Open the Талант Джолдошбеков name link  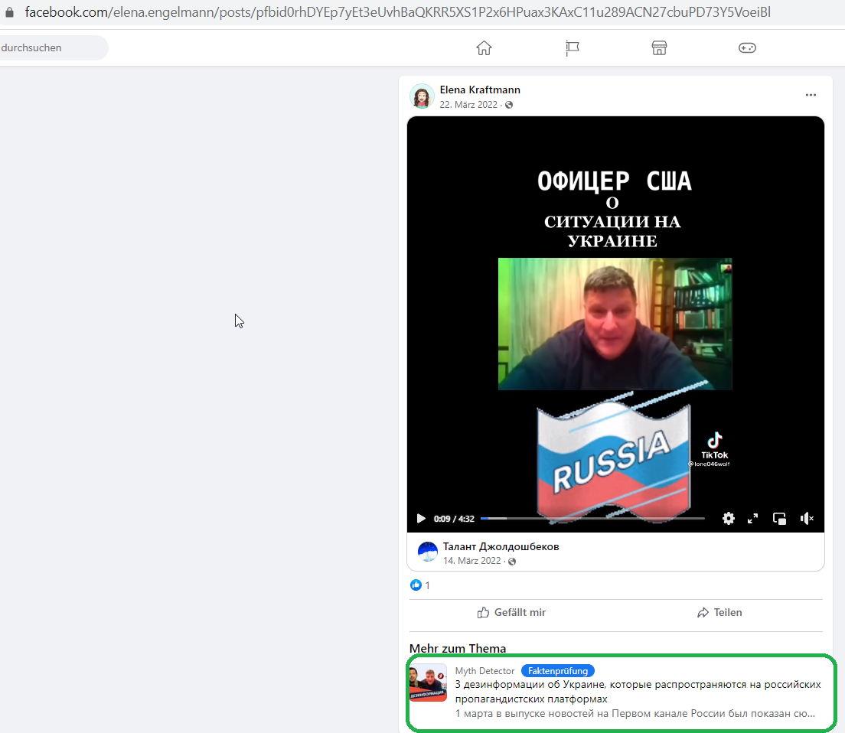(501, 546)
